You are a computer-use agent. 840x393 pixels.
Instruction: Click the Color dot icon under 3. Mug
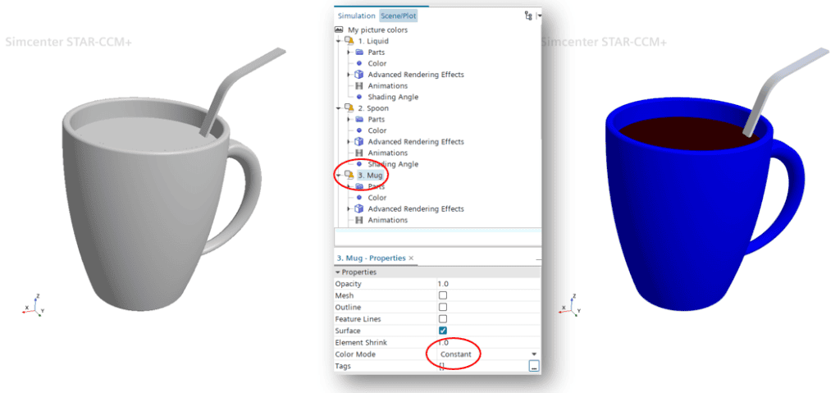pyautogui.click(x=359, y=198)
